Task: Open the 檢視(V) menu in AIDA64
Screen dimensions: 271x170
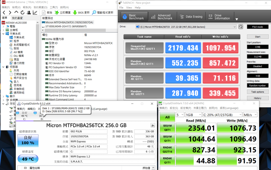Action: (x=16, y=7)
